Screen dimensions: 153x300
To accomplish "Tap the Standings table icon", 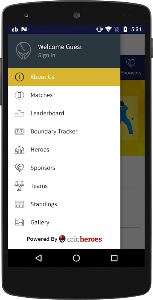I will pyautogui.click(x=19, y=204).
